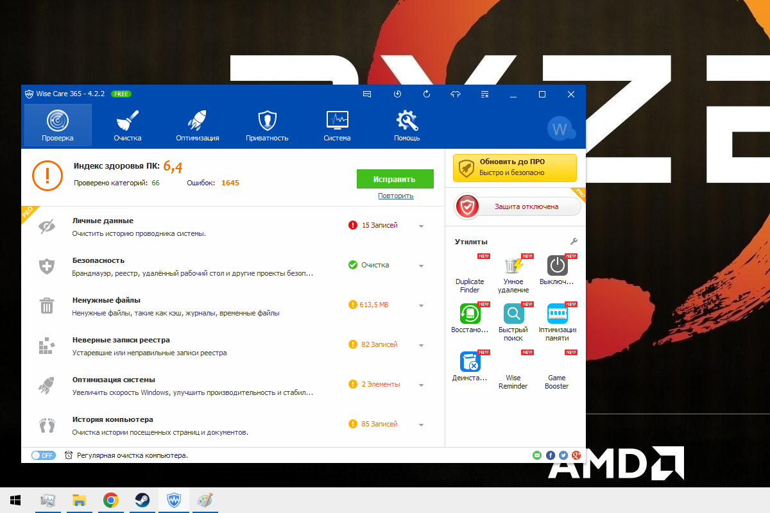
Task: Click the Facebook icon in status bar
Action: [x=551, y=455]
